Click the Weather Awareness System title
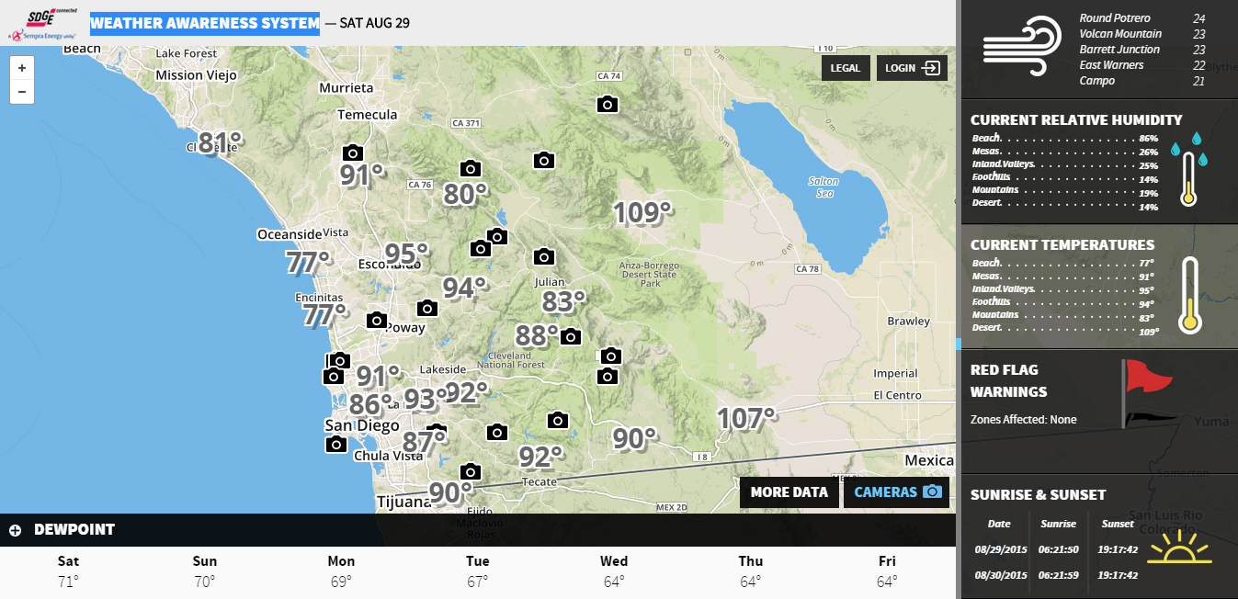Image resolution: width=1238 pixels, height=599 pixels. [x=204, y=23]
